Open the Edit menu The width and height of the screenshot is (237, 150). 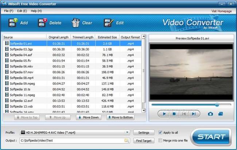pos(22,11)
